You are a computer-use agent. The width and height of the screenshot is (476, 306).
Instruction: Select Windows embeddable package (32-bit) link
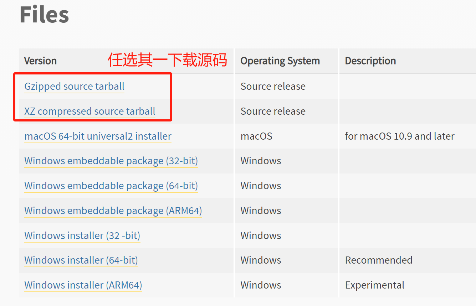(111, 161)
